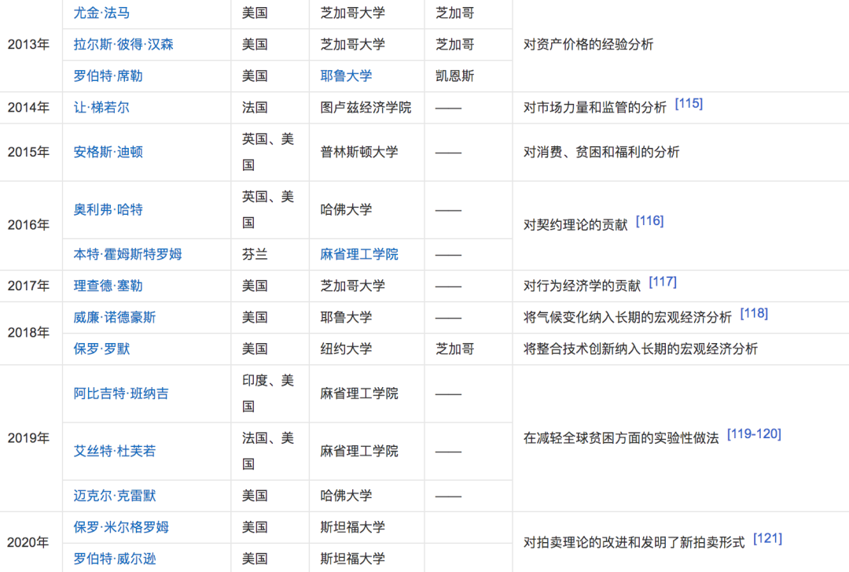This screenshot has width=849, height=572.
Task: Open citation [117]
Action: (663, 282)
